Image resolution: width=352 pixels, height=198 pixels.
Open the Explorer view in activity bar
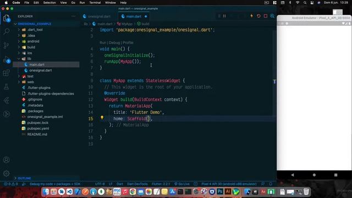coord(6,18)
